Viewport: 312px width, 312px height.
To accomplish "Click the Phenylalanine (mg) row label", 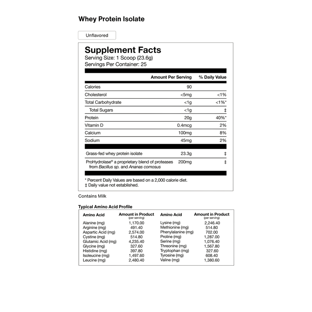I will pyautogui.click(x=177, y=232).
